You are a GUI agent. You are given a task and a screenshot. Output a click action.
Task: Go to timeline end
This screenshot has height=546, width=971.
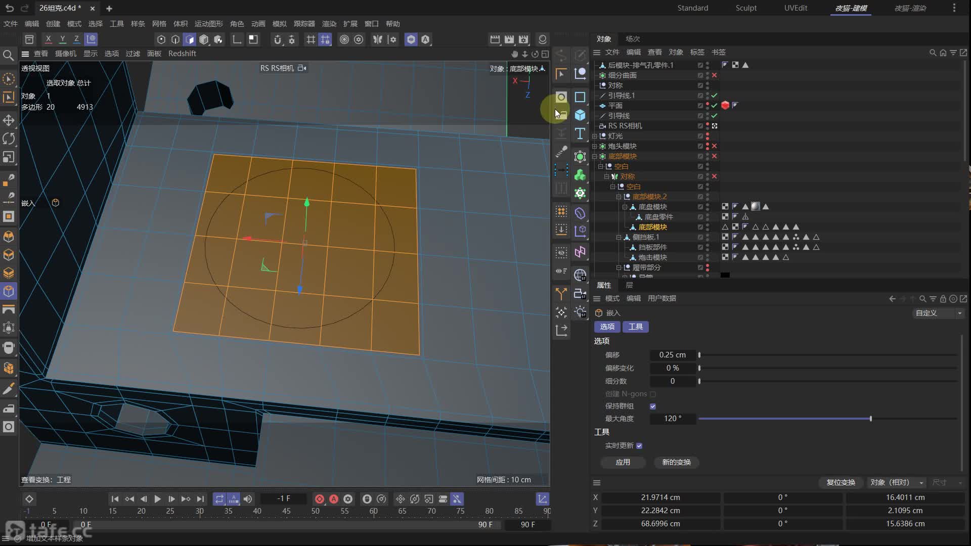tap(201, 499)
